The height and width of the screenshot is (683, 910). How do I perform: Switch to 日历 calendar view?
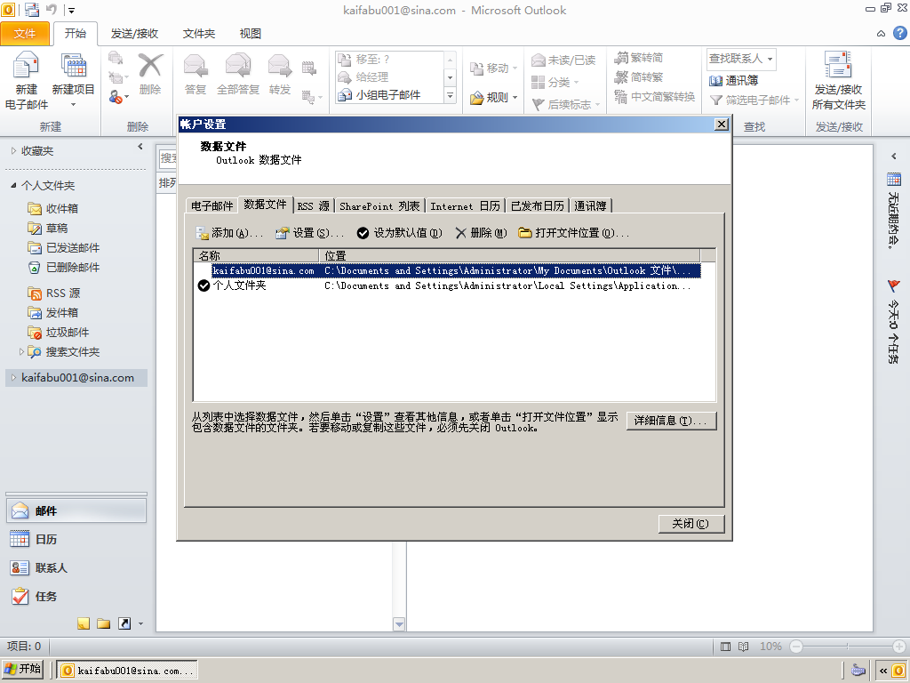click(x=76, y=540)
